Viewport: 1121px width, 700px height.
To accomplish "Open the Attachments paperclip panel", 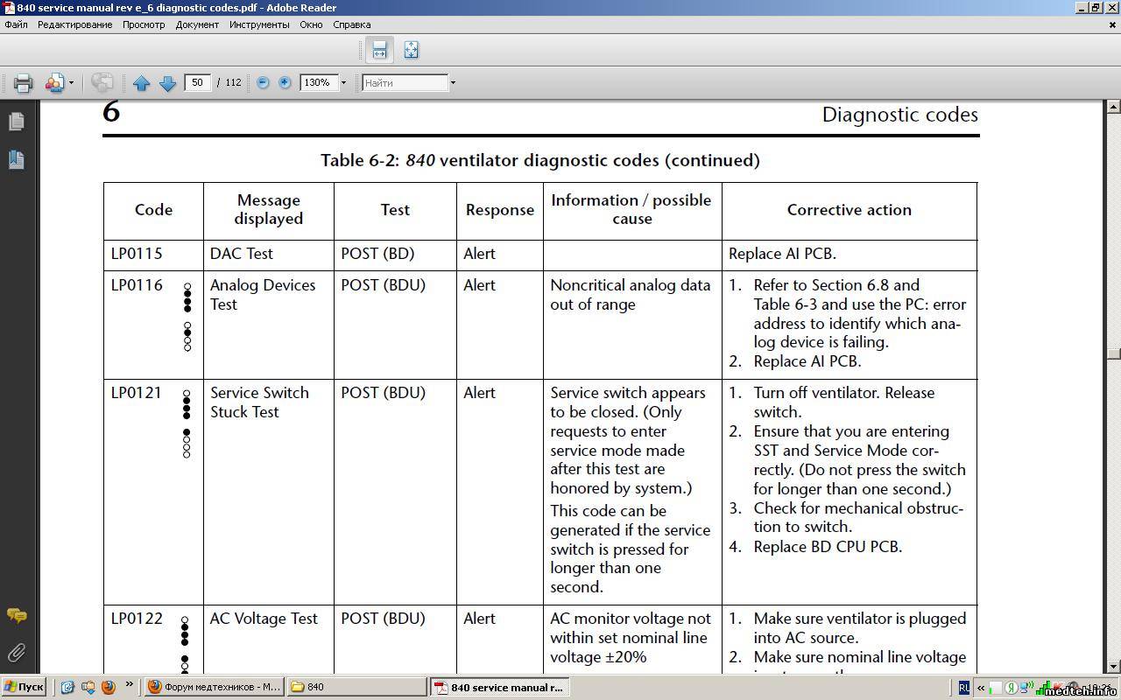I will point(16,653).
